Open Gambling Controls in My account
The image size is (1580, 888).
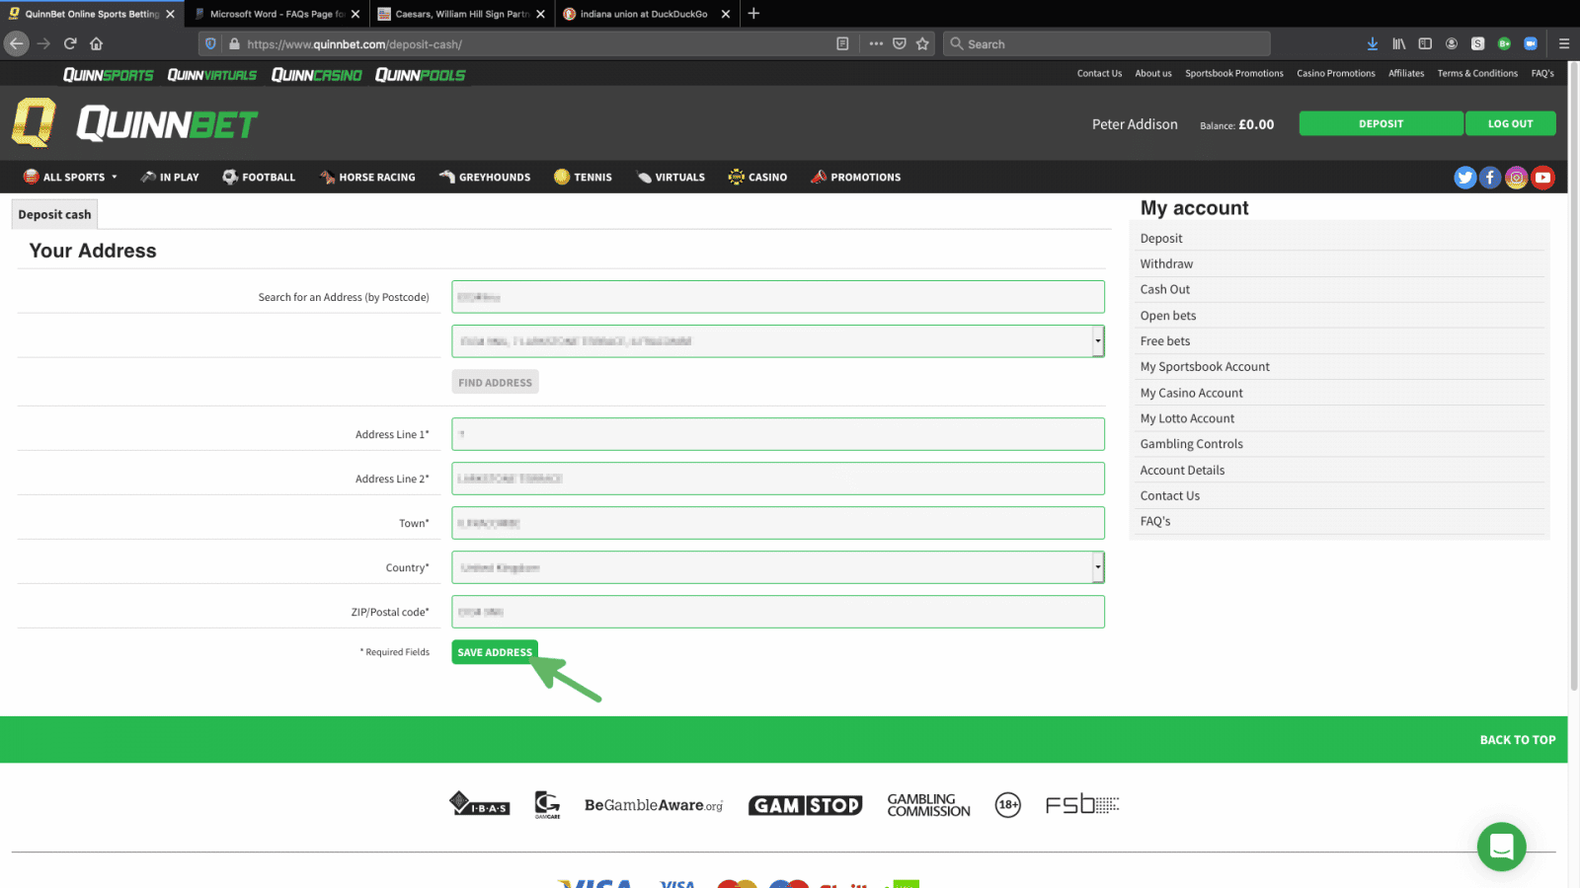[1191, 444]
